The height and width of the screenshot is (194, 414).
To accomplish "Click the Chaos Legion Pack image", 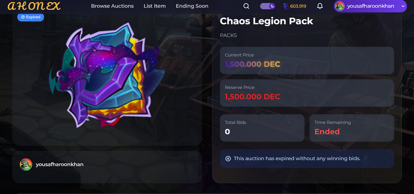I will point(107,75).
